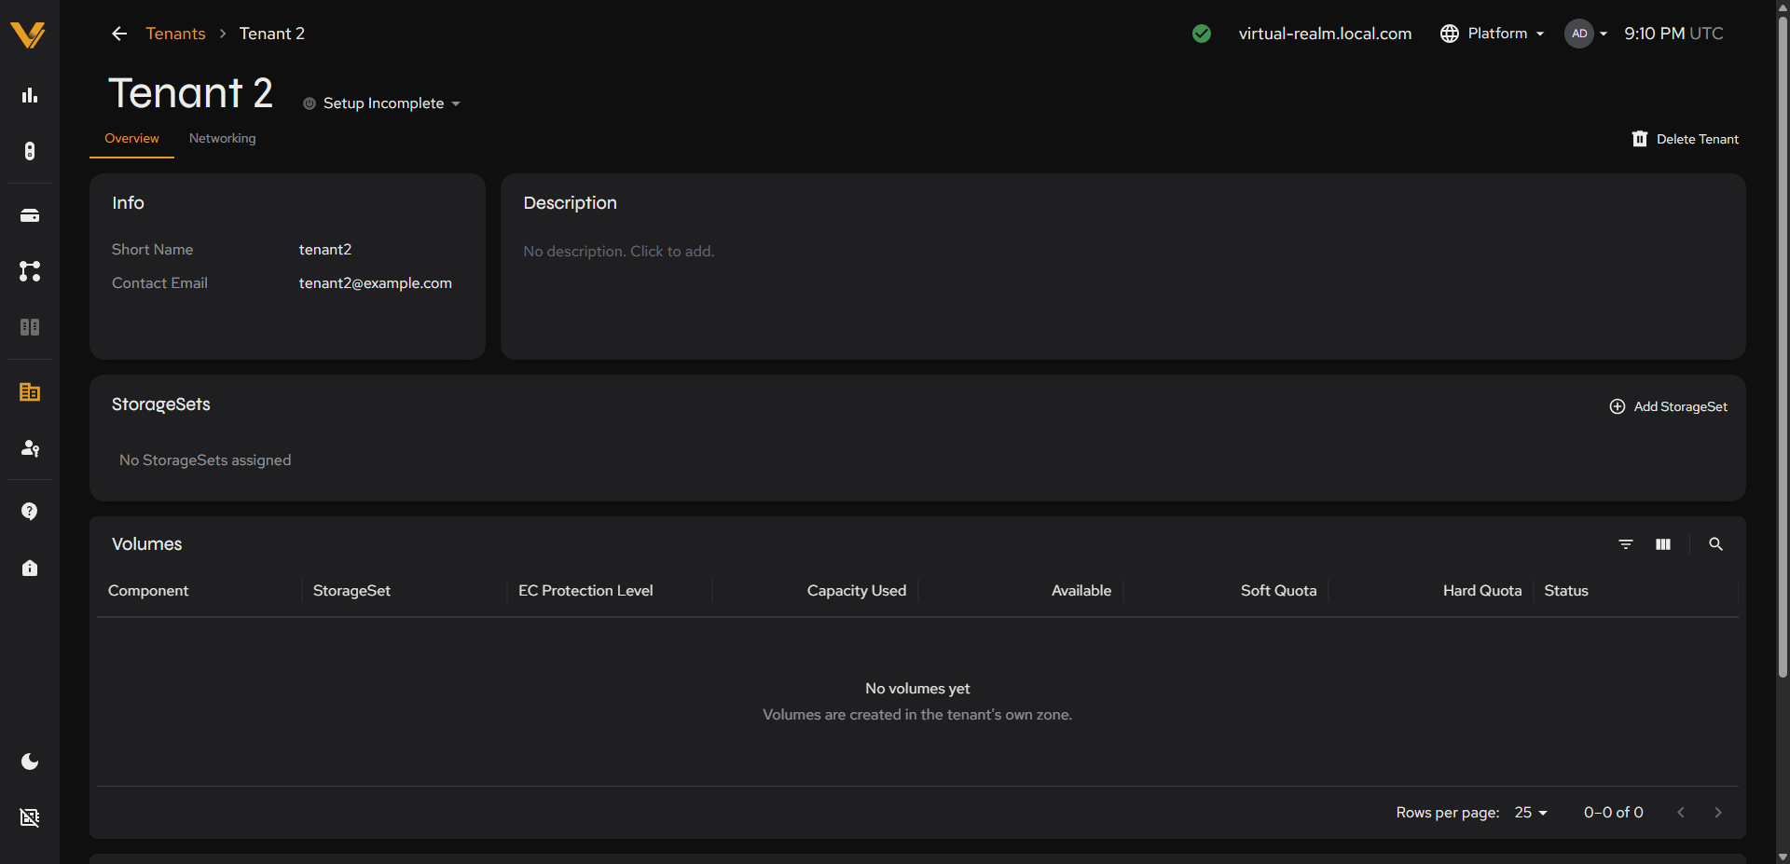1790x864 pixels.
Task: Open the Platform scope dropdown
Action: 1492,34
